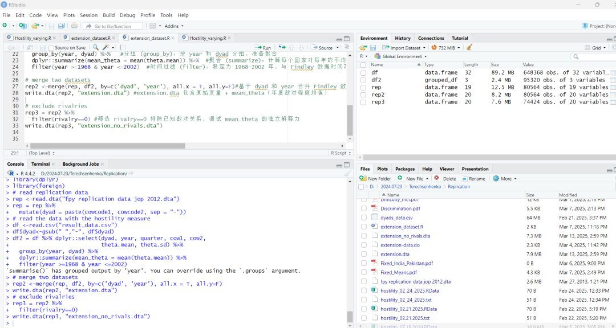Switch to the History tab

pyautogui.click(x=403, y=38)
